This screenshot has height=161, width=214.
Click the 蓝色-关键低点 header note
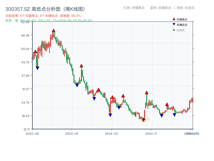(x=160, y=8)
